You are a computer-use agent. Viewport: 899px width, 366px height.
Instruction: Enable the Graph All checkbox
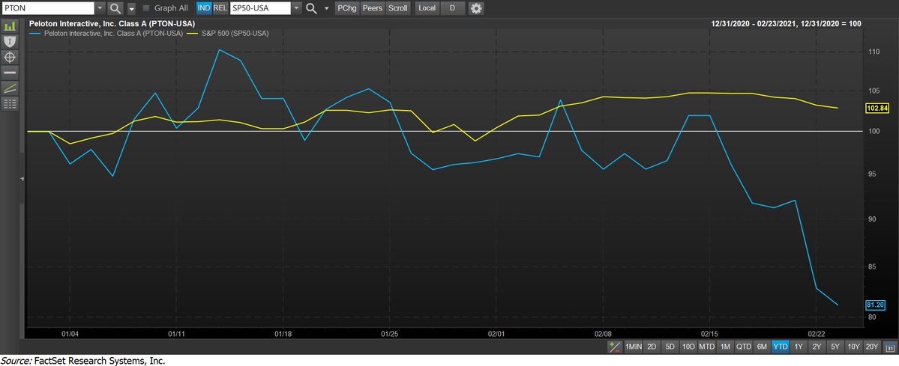click(146, 8)
